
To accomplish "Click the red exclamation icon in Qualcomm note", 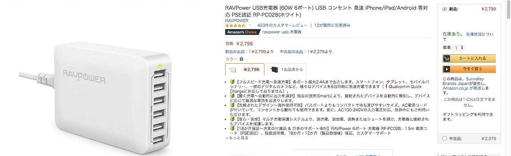I will (x=386, y=87).
